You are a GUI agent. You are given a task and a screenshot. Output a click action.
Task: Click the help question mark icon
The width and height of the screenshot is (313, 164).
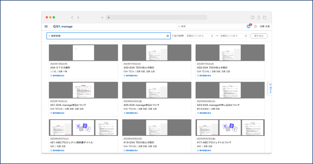click(x=255, y=27)
